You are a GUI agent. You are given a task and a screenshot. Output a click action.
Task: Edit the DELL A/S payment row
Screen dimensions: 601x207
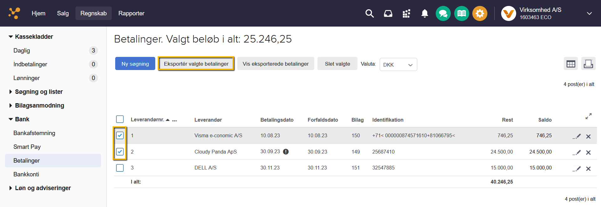(x=577, y=168)
